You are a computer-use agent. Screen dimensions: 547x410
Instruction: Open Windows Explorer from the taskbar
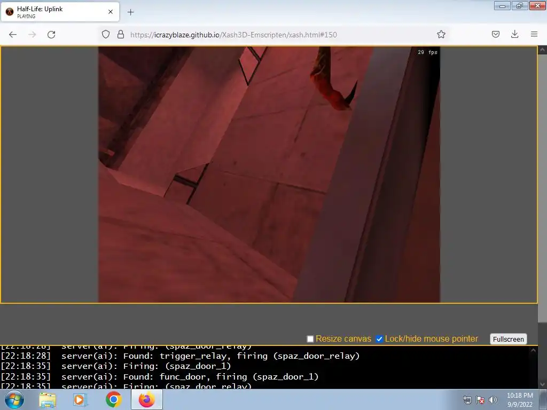point(48,400)
